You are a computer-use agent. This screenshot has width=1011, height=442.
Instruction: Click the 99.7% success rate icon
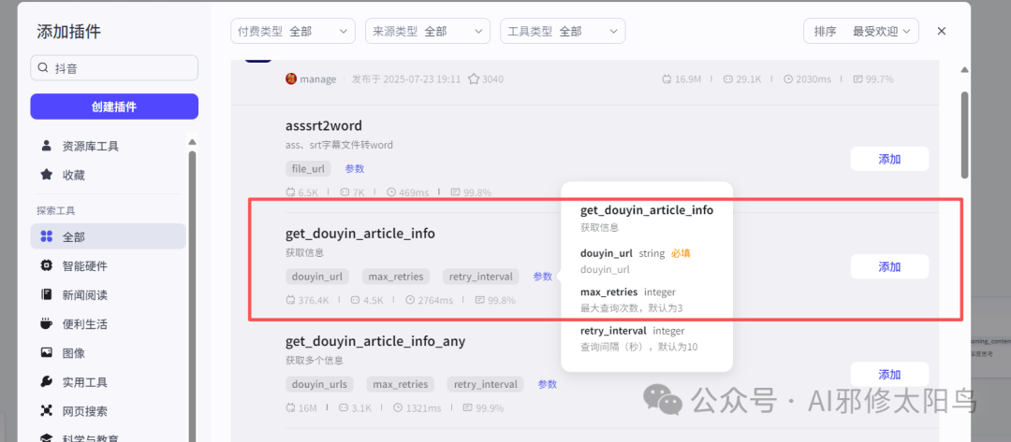pyautogui.click(x=857, y=79)
